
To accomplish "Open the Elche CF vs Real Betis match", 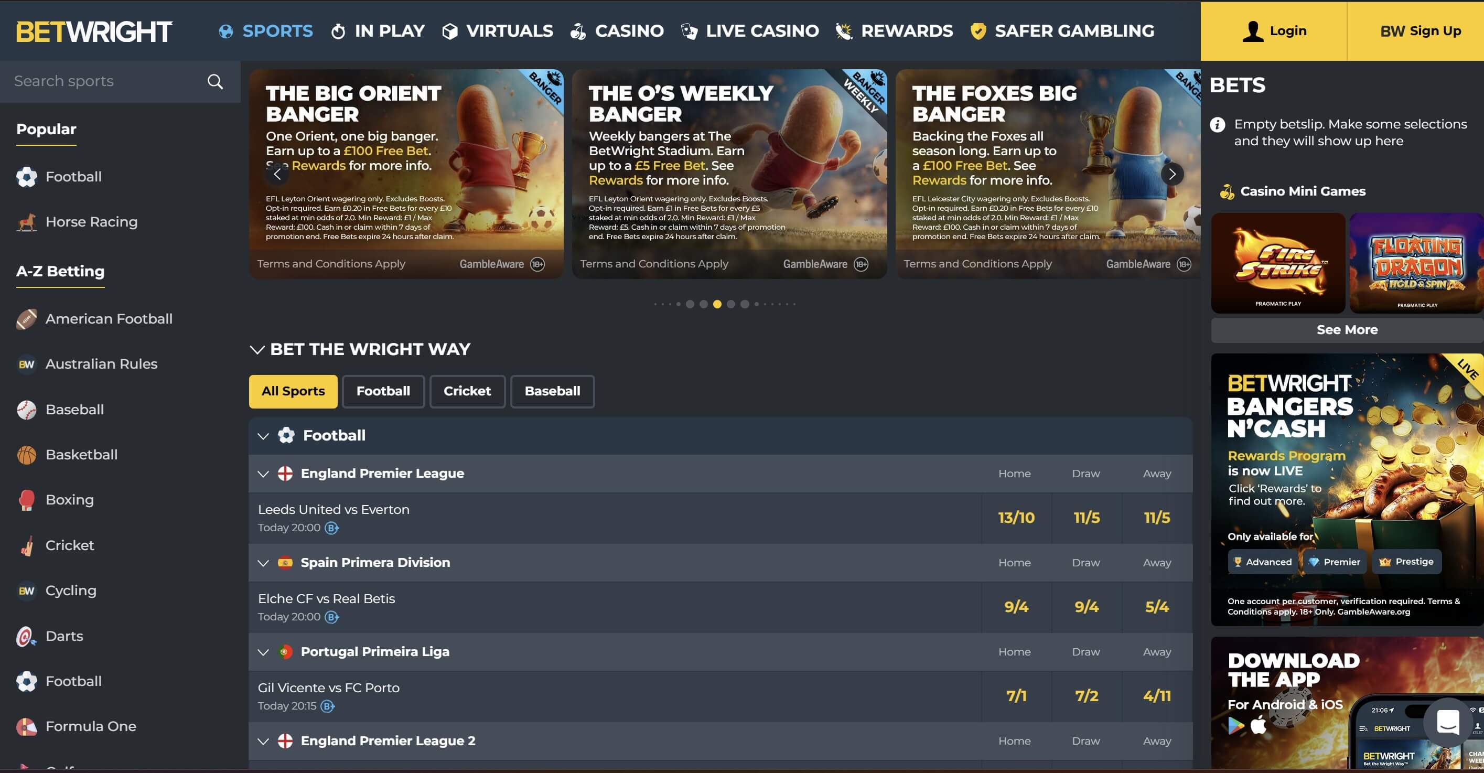I will (x=327, y=599).
